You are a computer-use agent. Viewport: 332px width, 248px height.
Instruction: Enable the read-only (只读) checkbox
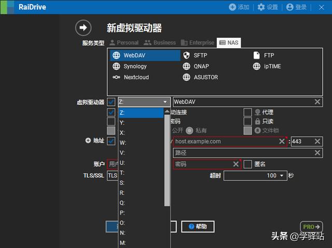[247, 122]
